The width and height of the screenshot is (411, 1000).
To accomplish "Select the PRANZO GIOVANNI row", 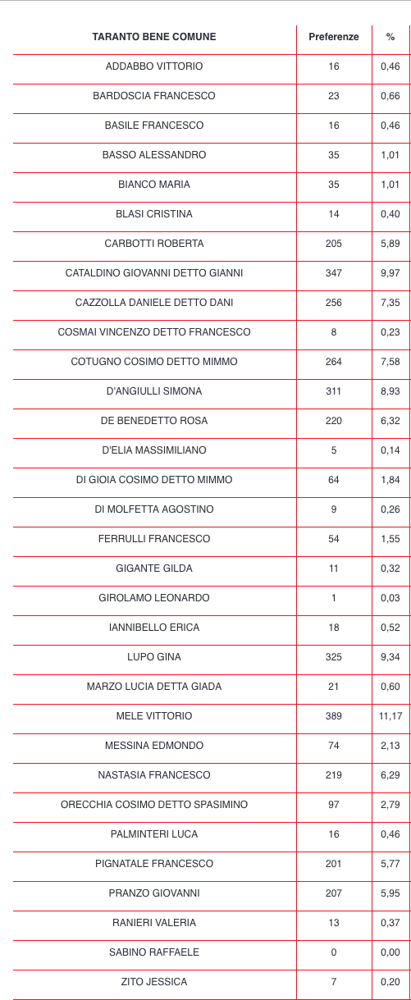I will pos(212,893).
